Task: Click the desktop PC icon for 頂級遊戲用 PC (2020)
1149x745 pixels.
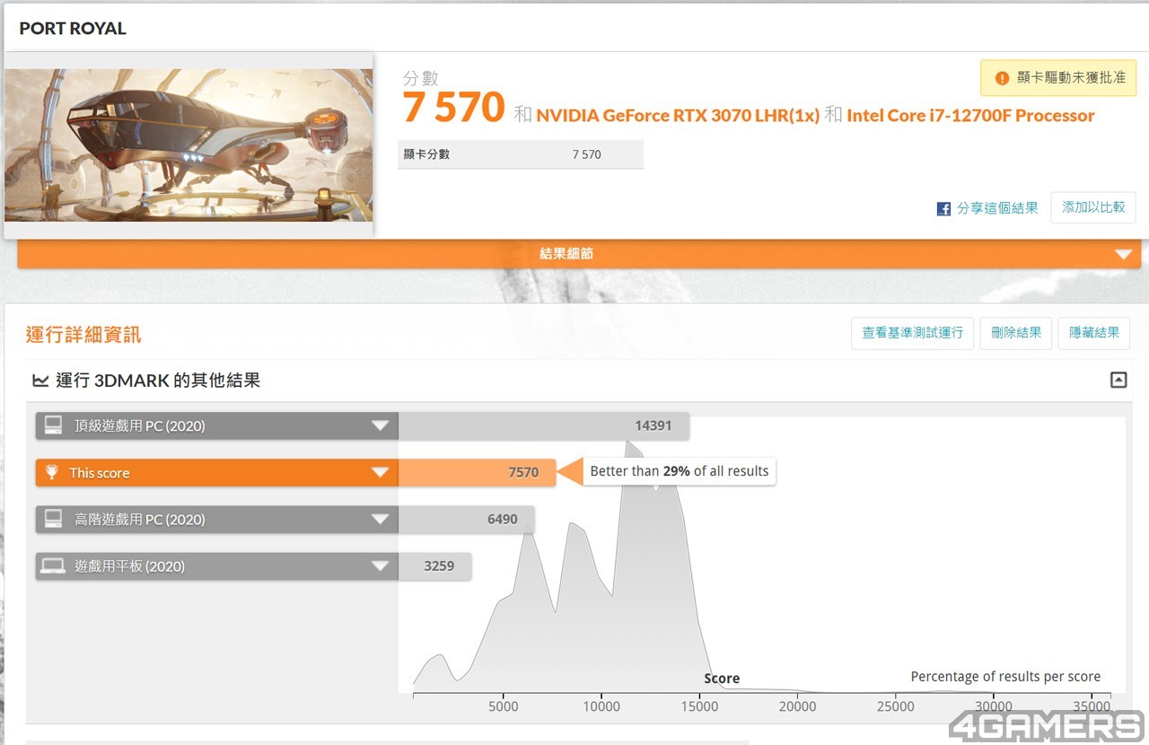Action: [x=54, y=425]
